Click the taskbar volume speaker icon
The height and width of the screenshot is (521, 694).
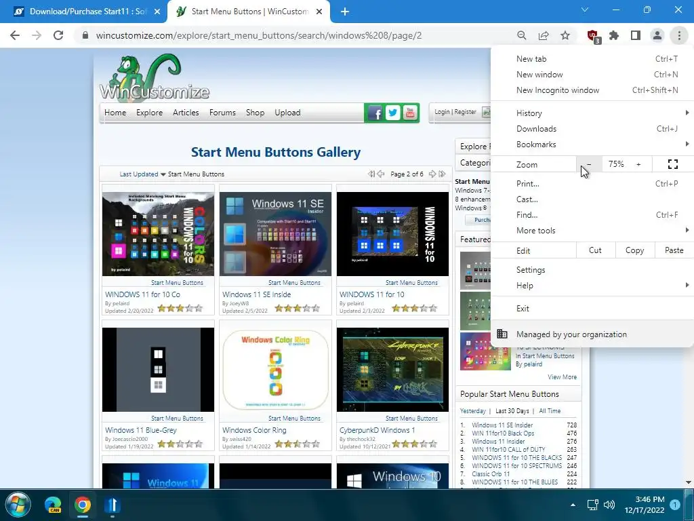(x=609, y=505)
